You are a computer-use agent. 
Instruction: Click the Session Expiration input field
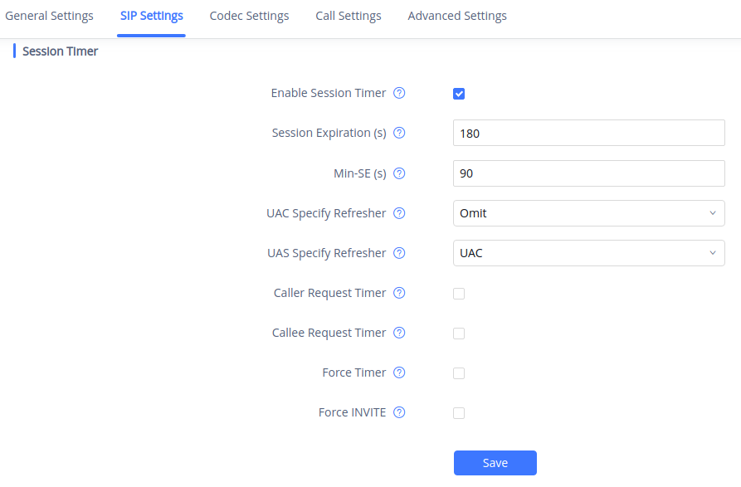(x=589, y=133)
